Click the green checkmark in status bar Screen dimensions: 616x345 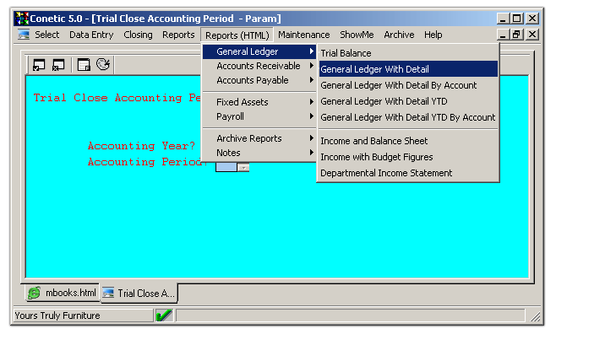tap(164, 315)
